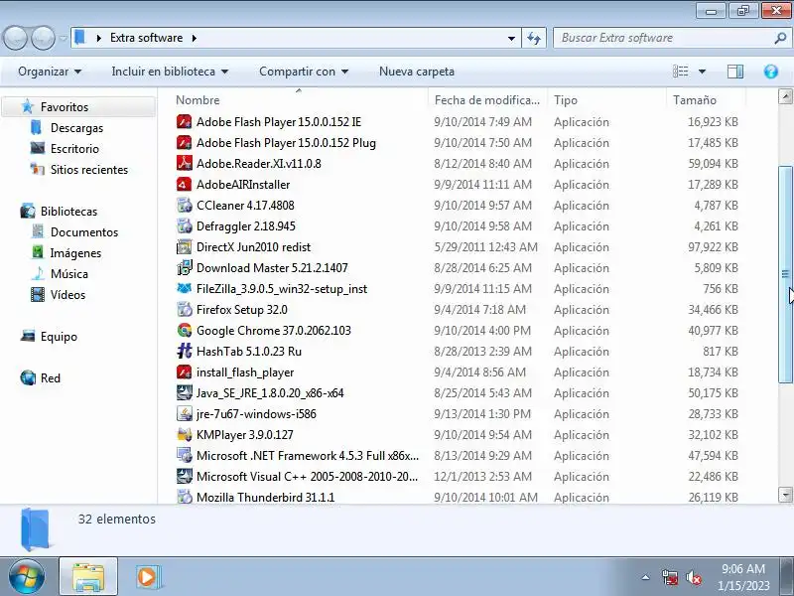
Task: Open the Imágenes library
Action: [75, 253]
